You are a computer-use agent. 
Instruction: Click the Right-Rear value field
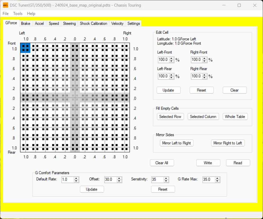coord(197,76)
